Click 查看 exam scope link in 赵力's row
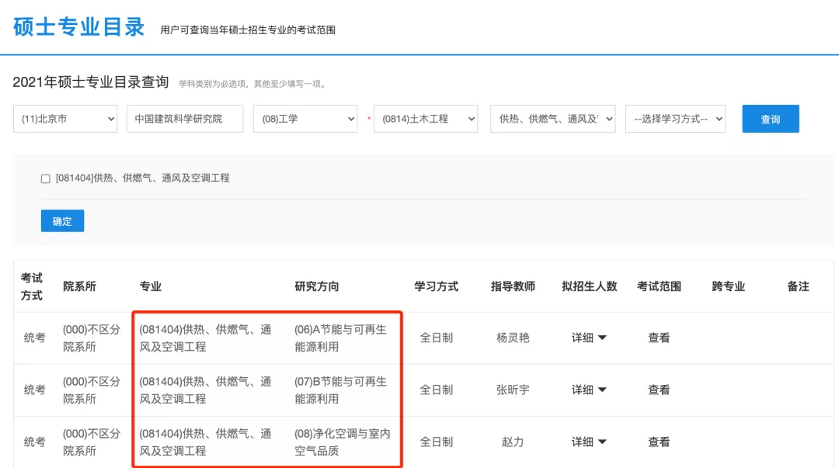Viewport: 839px width, 468px height. (658, 442)
